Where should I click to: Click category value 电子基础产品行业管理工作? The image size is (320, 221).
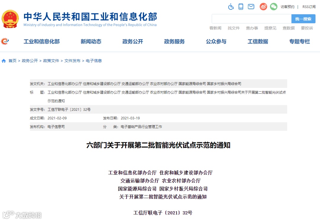tap(141, 127)
